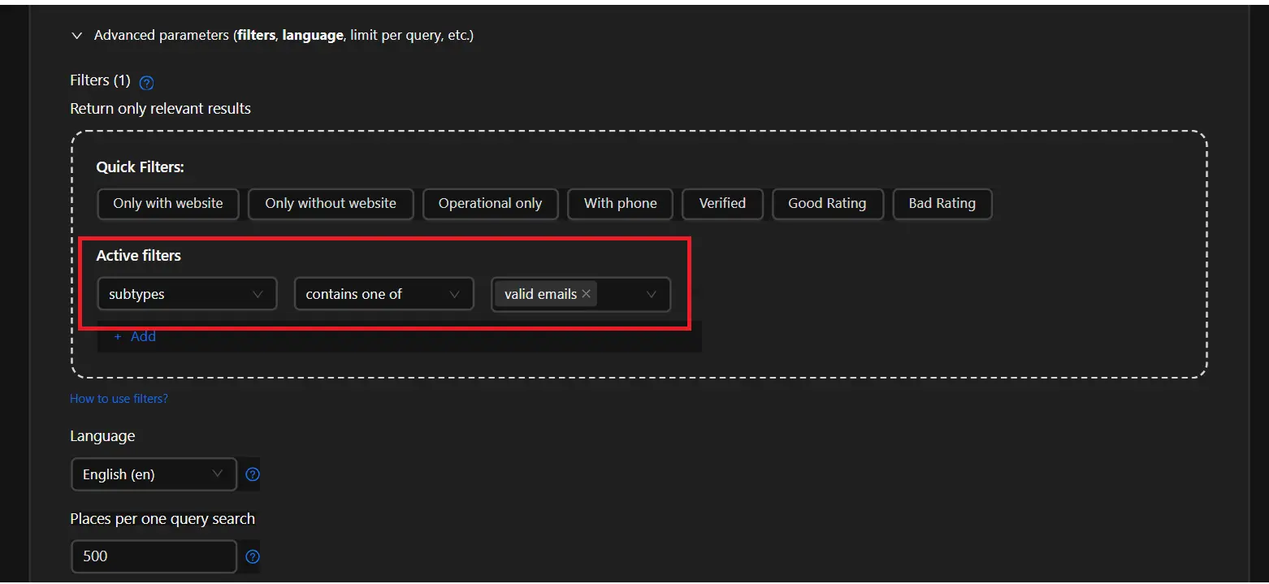Open the English (en) language dropdown
Screen dimensions: 1269x584
click(x=154, y=474)
